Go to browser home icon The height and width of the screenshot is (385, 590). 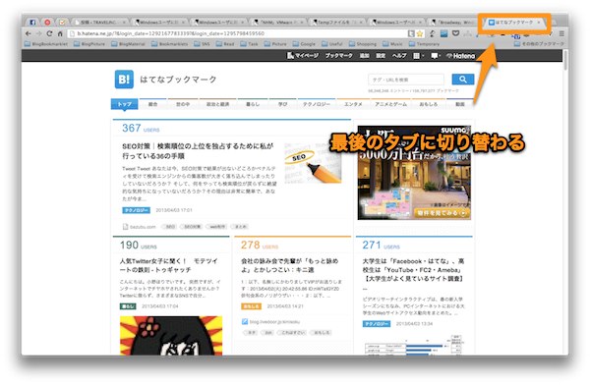60,33
